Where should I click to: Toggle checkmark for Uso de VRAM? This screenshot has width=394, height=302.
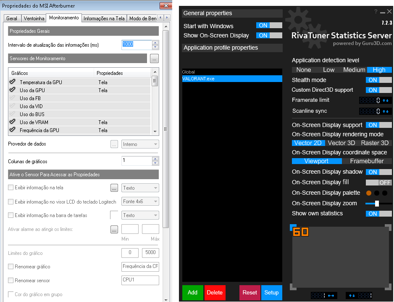click(12, 122)
